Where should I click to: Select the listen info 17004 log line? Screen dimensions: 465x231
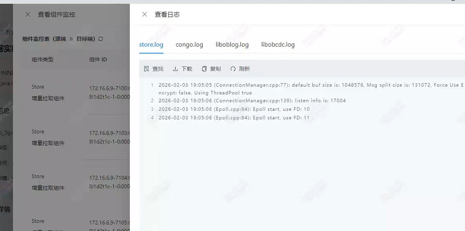click(252, 101)
